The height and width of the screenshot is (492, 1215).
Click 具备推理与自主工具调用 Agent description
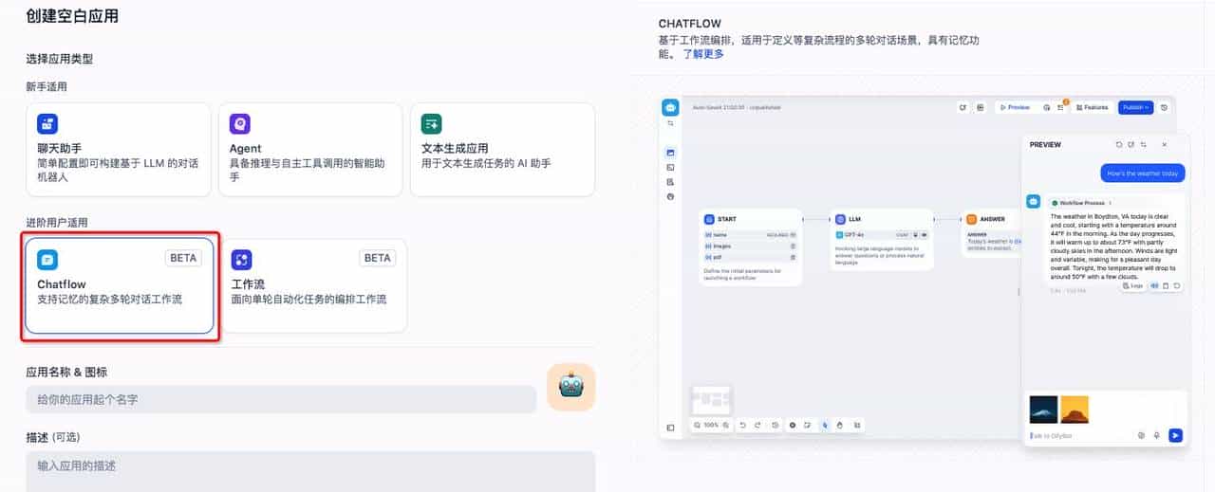click(308, 170)
